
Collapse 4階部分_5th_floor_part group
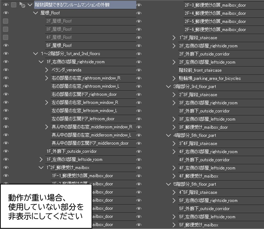(x=168, y=135)
